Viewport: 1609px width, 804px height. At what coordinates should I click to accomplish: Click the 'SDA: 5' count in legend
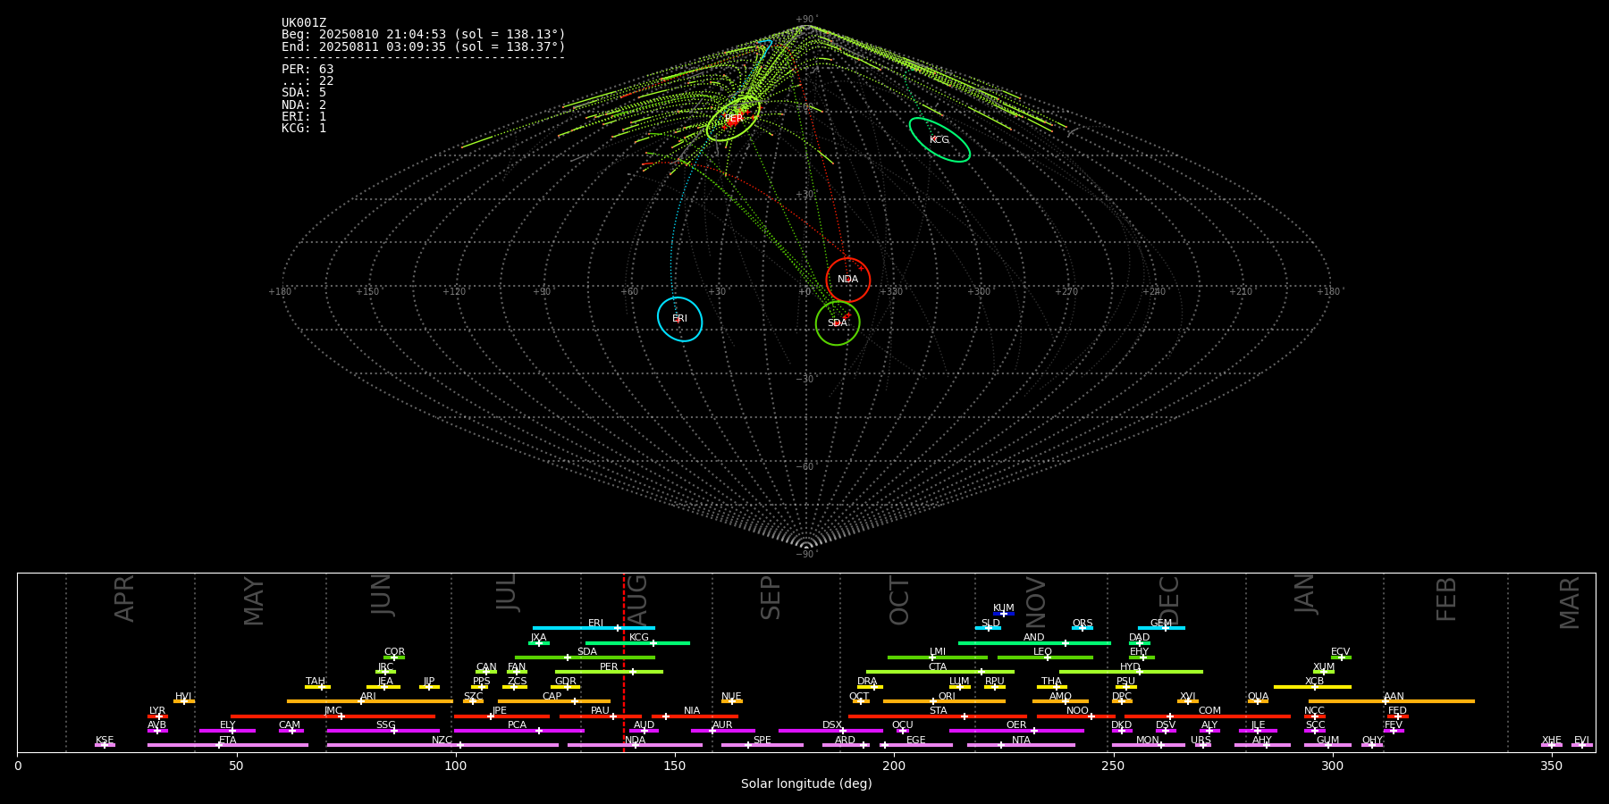pyautogui.click(x=304, y=93)
